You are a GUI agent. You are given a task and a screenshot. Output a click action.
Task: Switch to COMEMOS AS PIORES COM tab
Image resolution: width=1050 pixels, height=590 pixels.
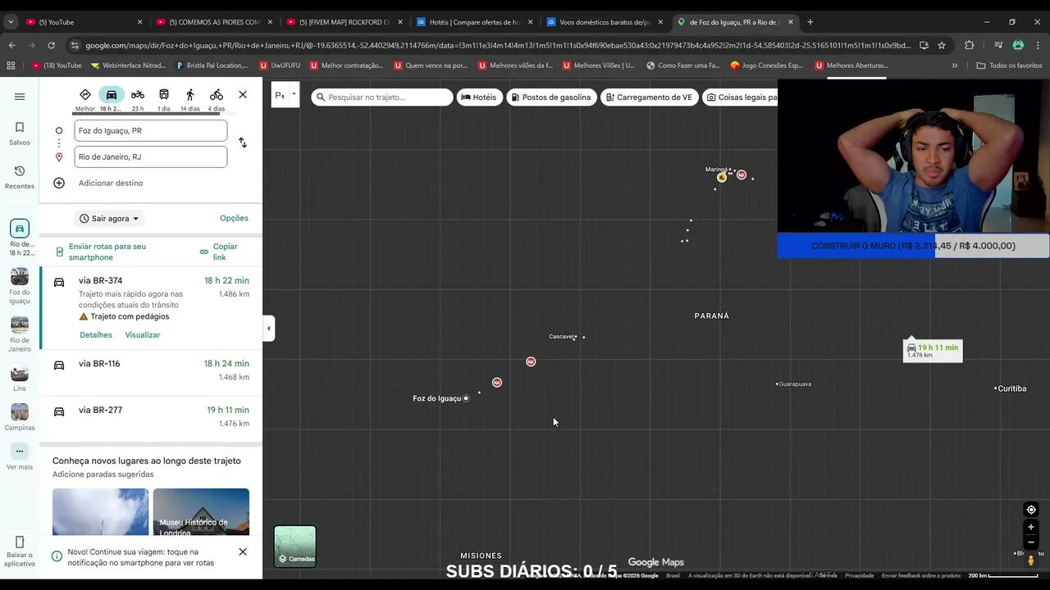click(x=213, y=22)
